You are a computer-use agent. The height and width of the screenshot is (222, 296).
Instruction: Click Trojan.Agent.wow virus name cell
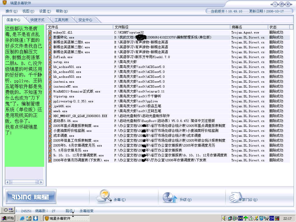click(245, 32)
